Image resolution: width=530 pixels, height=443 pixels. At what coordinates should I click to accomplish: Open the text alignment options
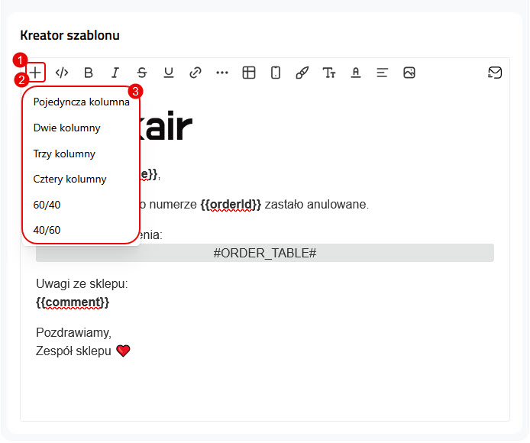pos(383,73)
